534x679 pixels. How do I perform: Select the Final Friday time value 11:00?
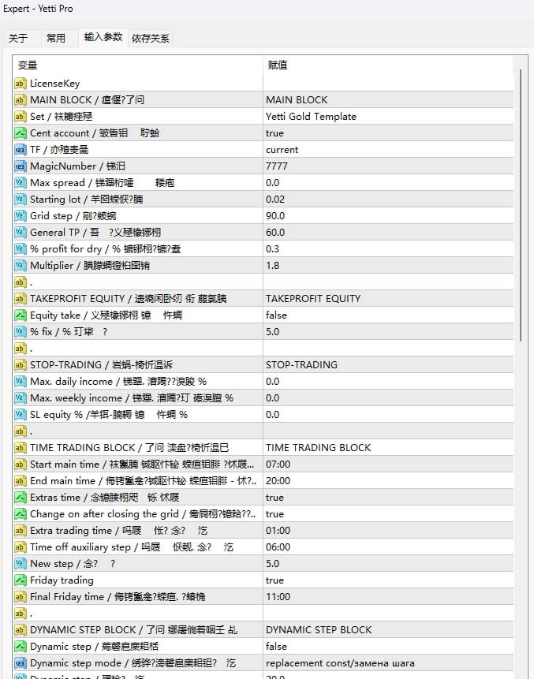click(x=388, y=597)
